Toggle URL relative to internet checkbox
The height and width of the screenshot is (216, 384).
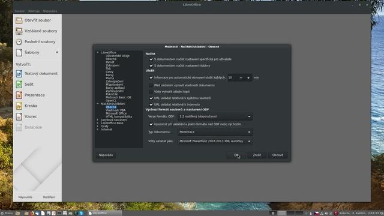[x=151, y=104]
